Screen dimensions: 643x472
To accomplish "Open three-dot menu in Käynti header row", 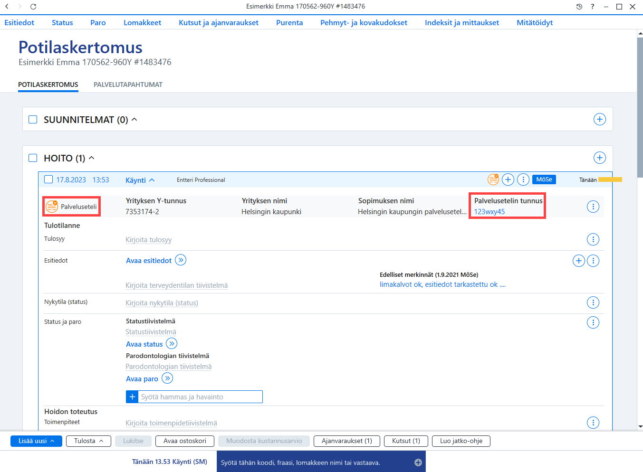I will 523,179.
